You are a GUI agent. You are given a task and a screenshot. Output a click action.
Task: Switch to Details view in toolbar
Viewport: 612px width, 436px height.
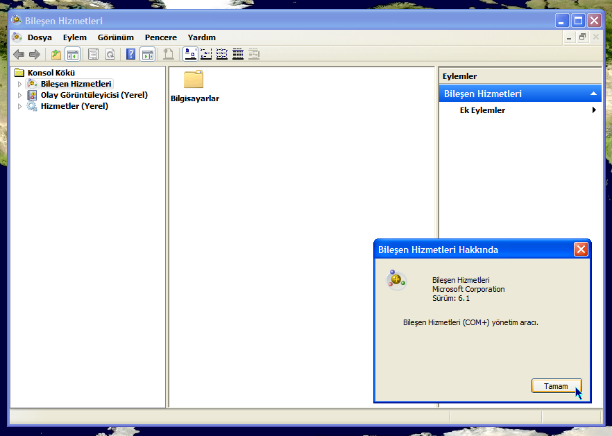(238, 54)
